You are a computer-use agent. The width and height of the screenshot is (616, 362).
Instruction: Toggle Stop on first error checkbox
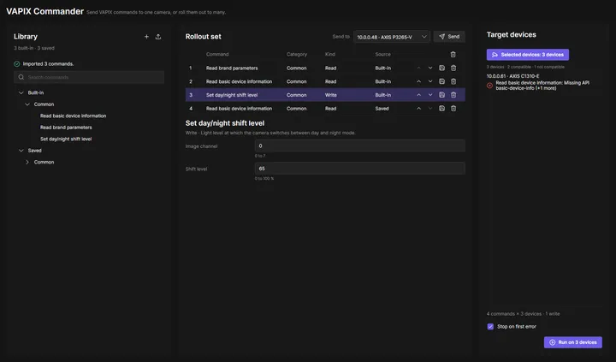pos(490,327)
